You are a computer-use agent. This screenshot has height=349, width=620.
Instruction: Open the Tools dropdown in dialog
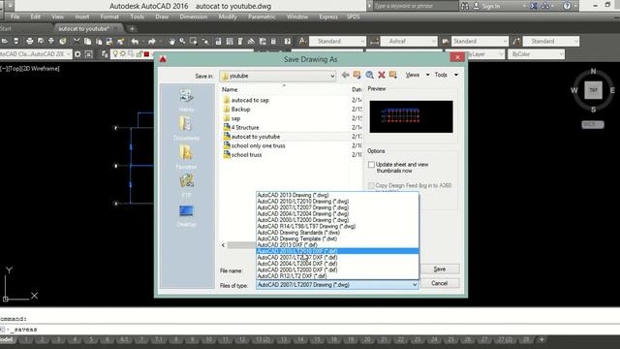pos(447,75)
